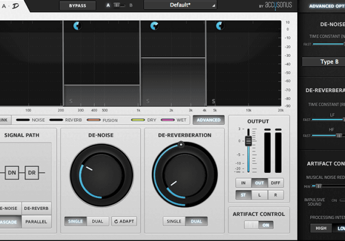
Task: Switch the A/B comparison toggle
Action: point(119,6)
